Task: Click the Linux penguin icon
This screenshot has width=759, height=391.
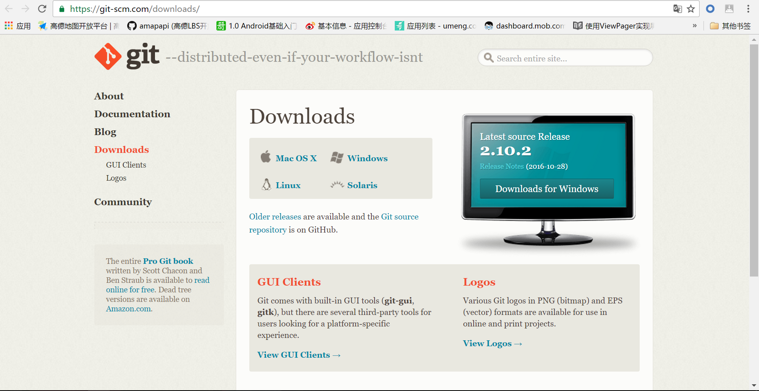Action: (x=266, y=185)
